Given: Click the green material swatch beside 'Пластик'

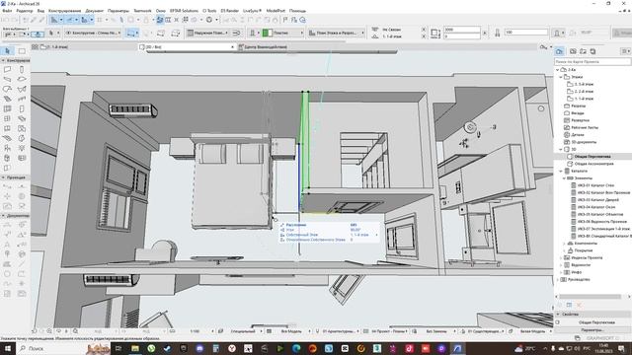Looking at the screenshot, I should pos(267,33).
